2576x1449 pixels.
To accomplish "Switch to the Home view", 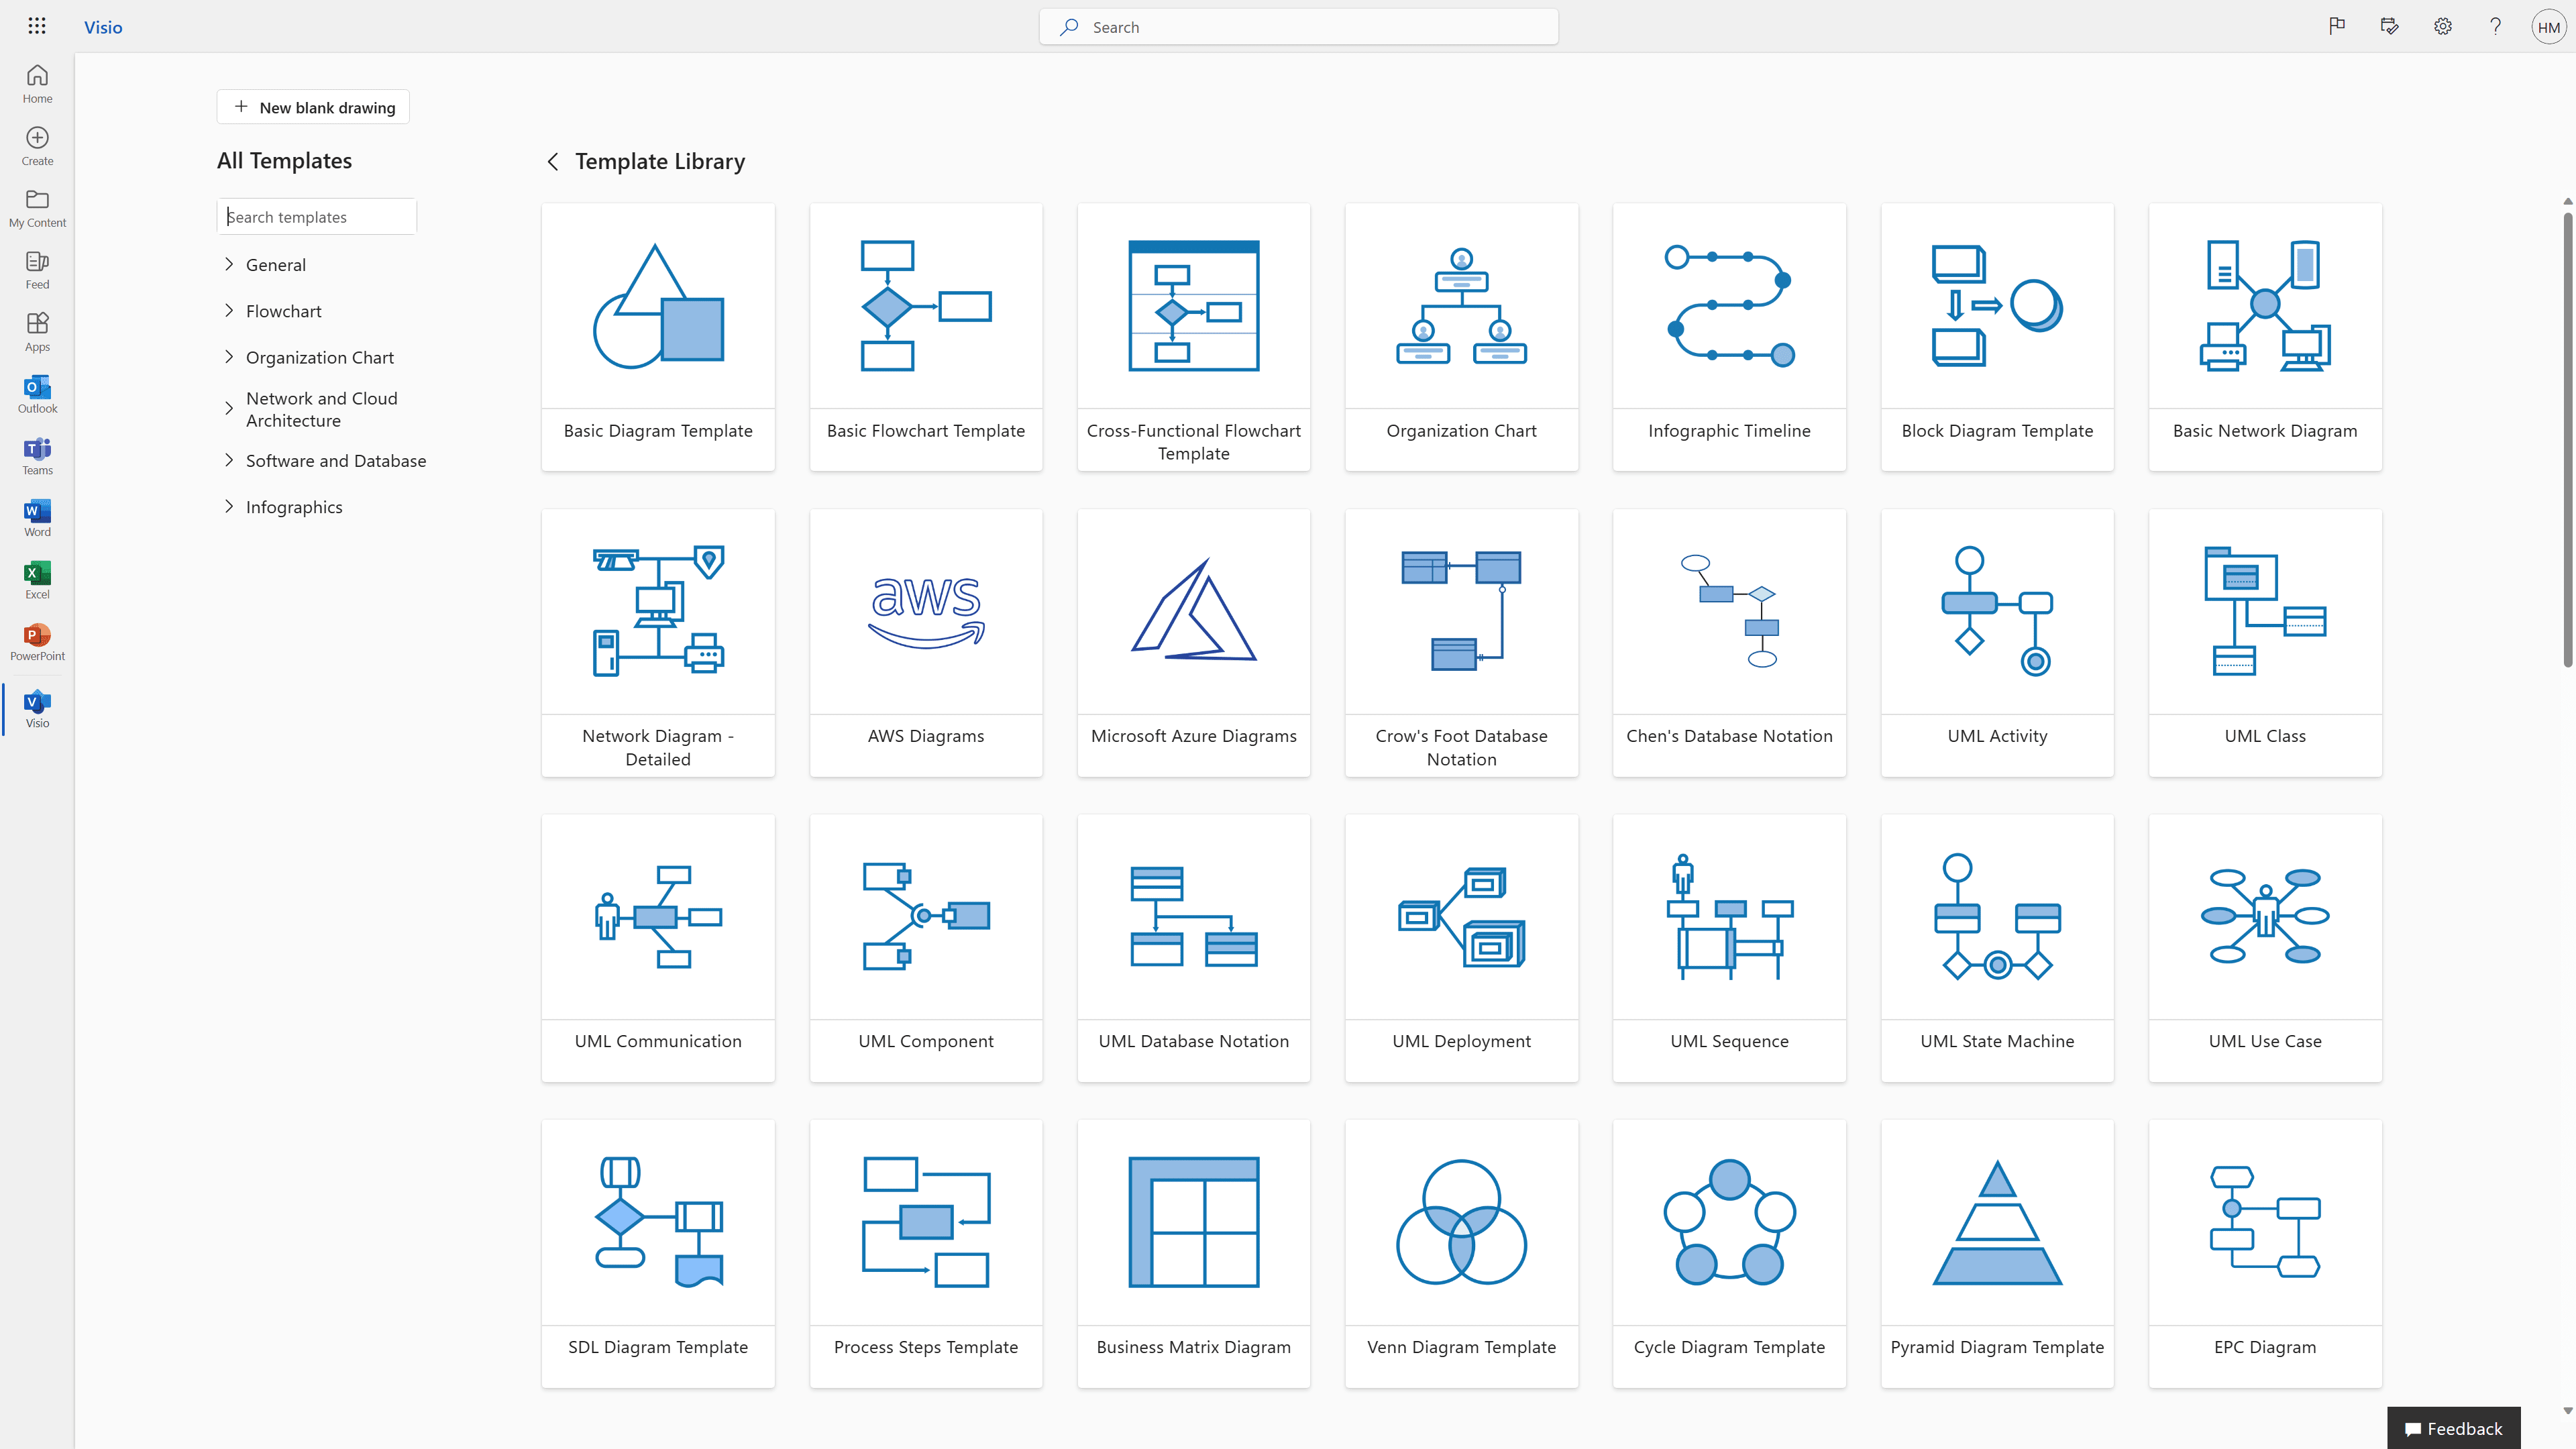I will pyautogui.click(x=37, y=83).
